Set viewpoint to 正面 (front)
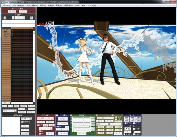Image resolution: width=177 pixels, height=137 pixels. (126, 118)
